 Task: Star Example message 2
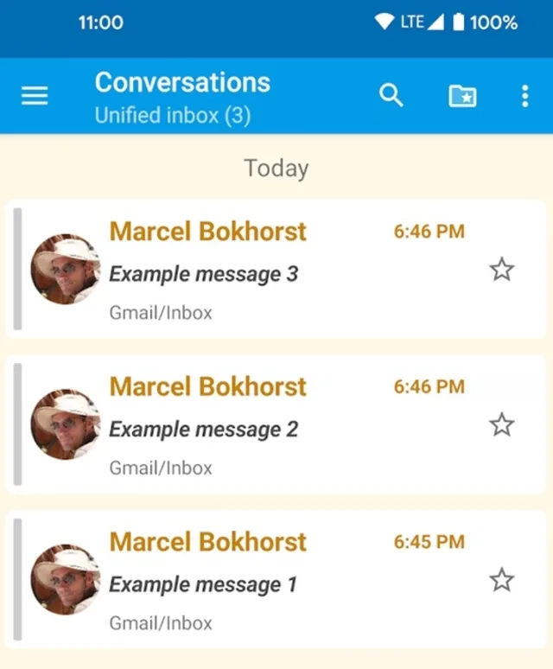(501, 424)
